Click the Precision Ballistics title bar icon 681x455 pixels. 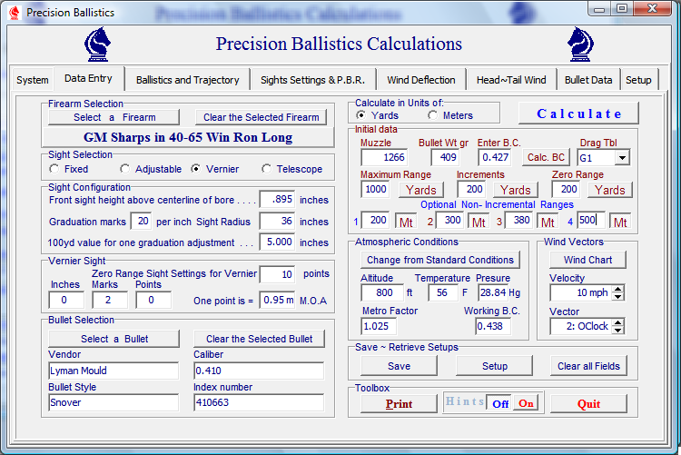pyautogui.click(x=14, y=13)
